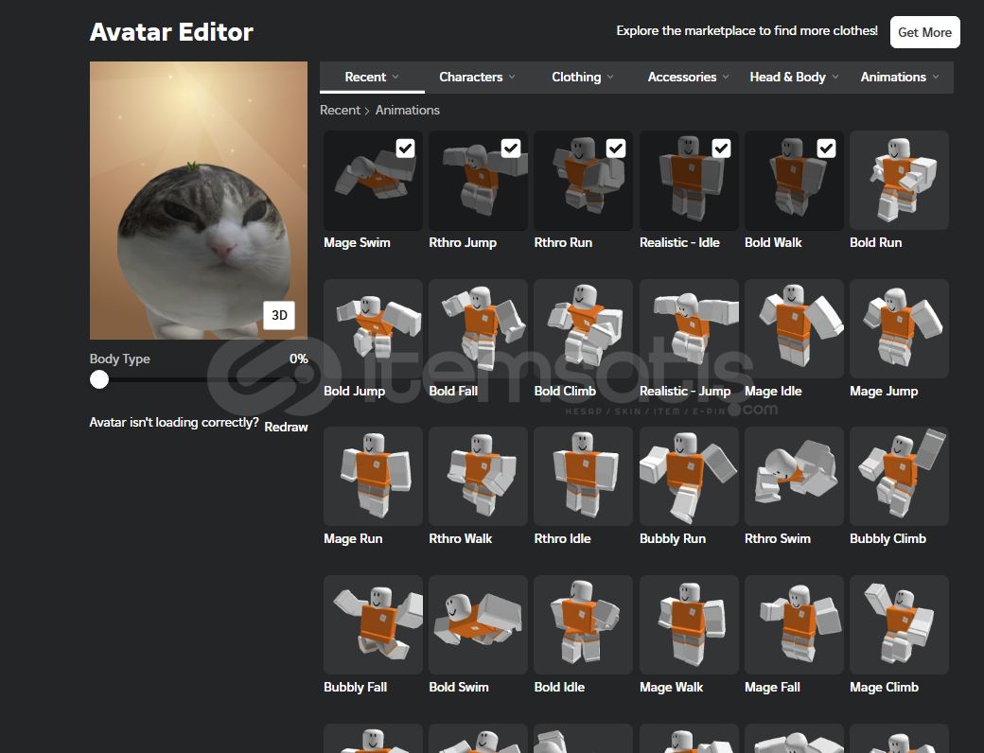The width and height of the screenshot is (984, 753).
Task: Select the Mage Idle animation thumbnail
Action: [794, 328]
